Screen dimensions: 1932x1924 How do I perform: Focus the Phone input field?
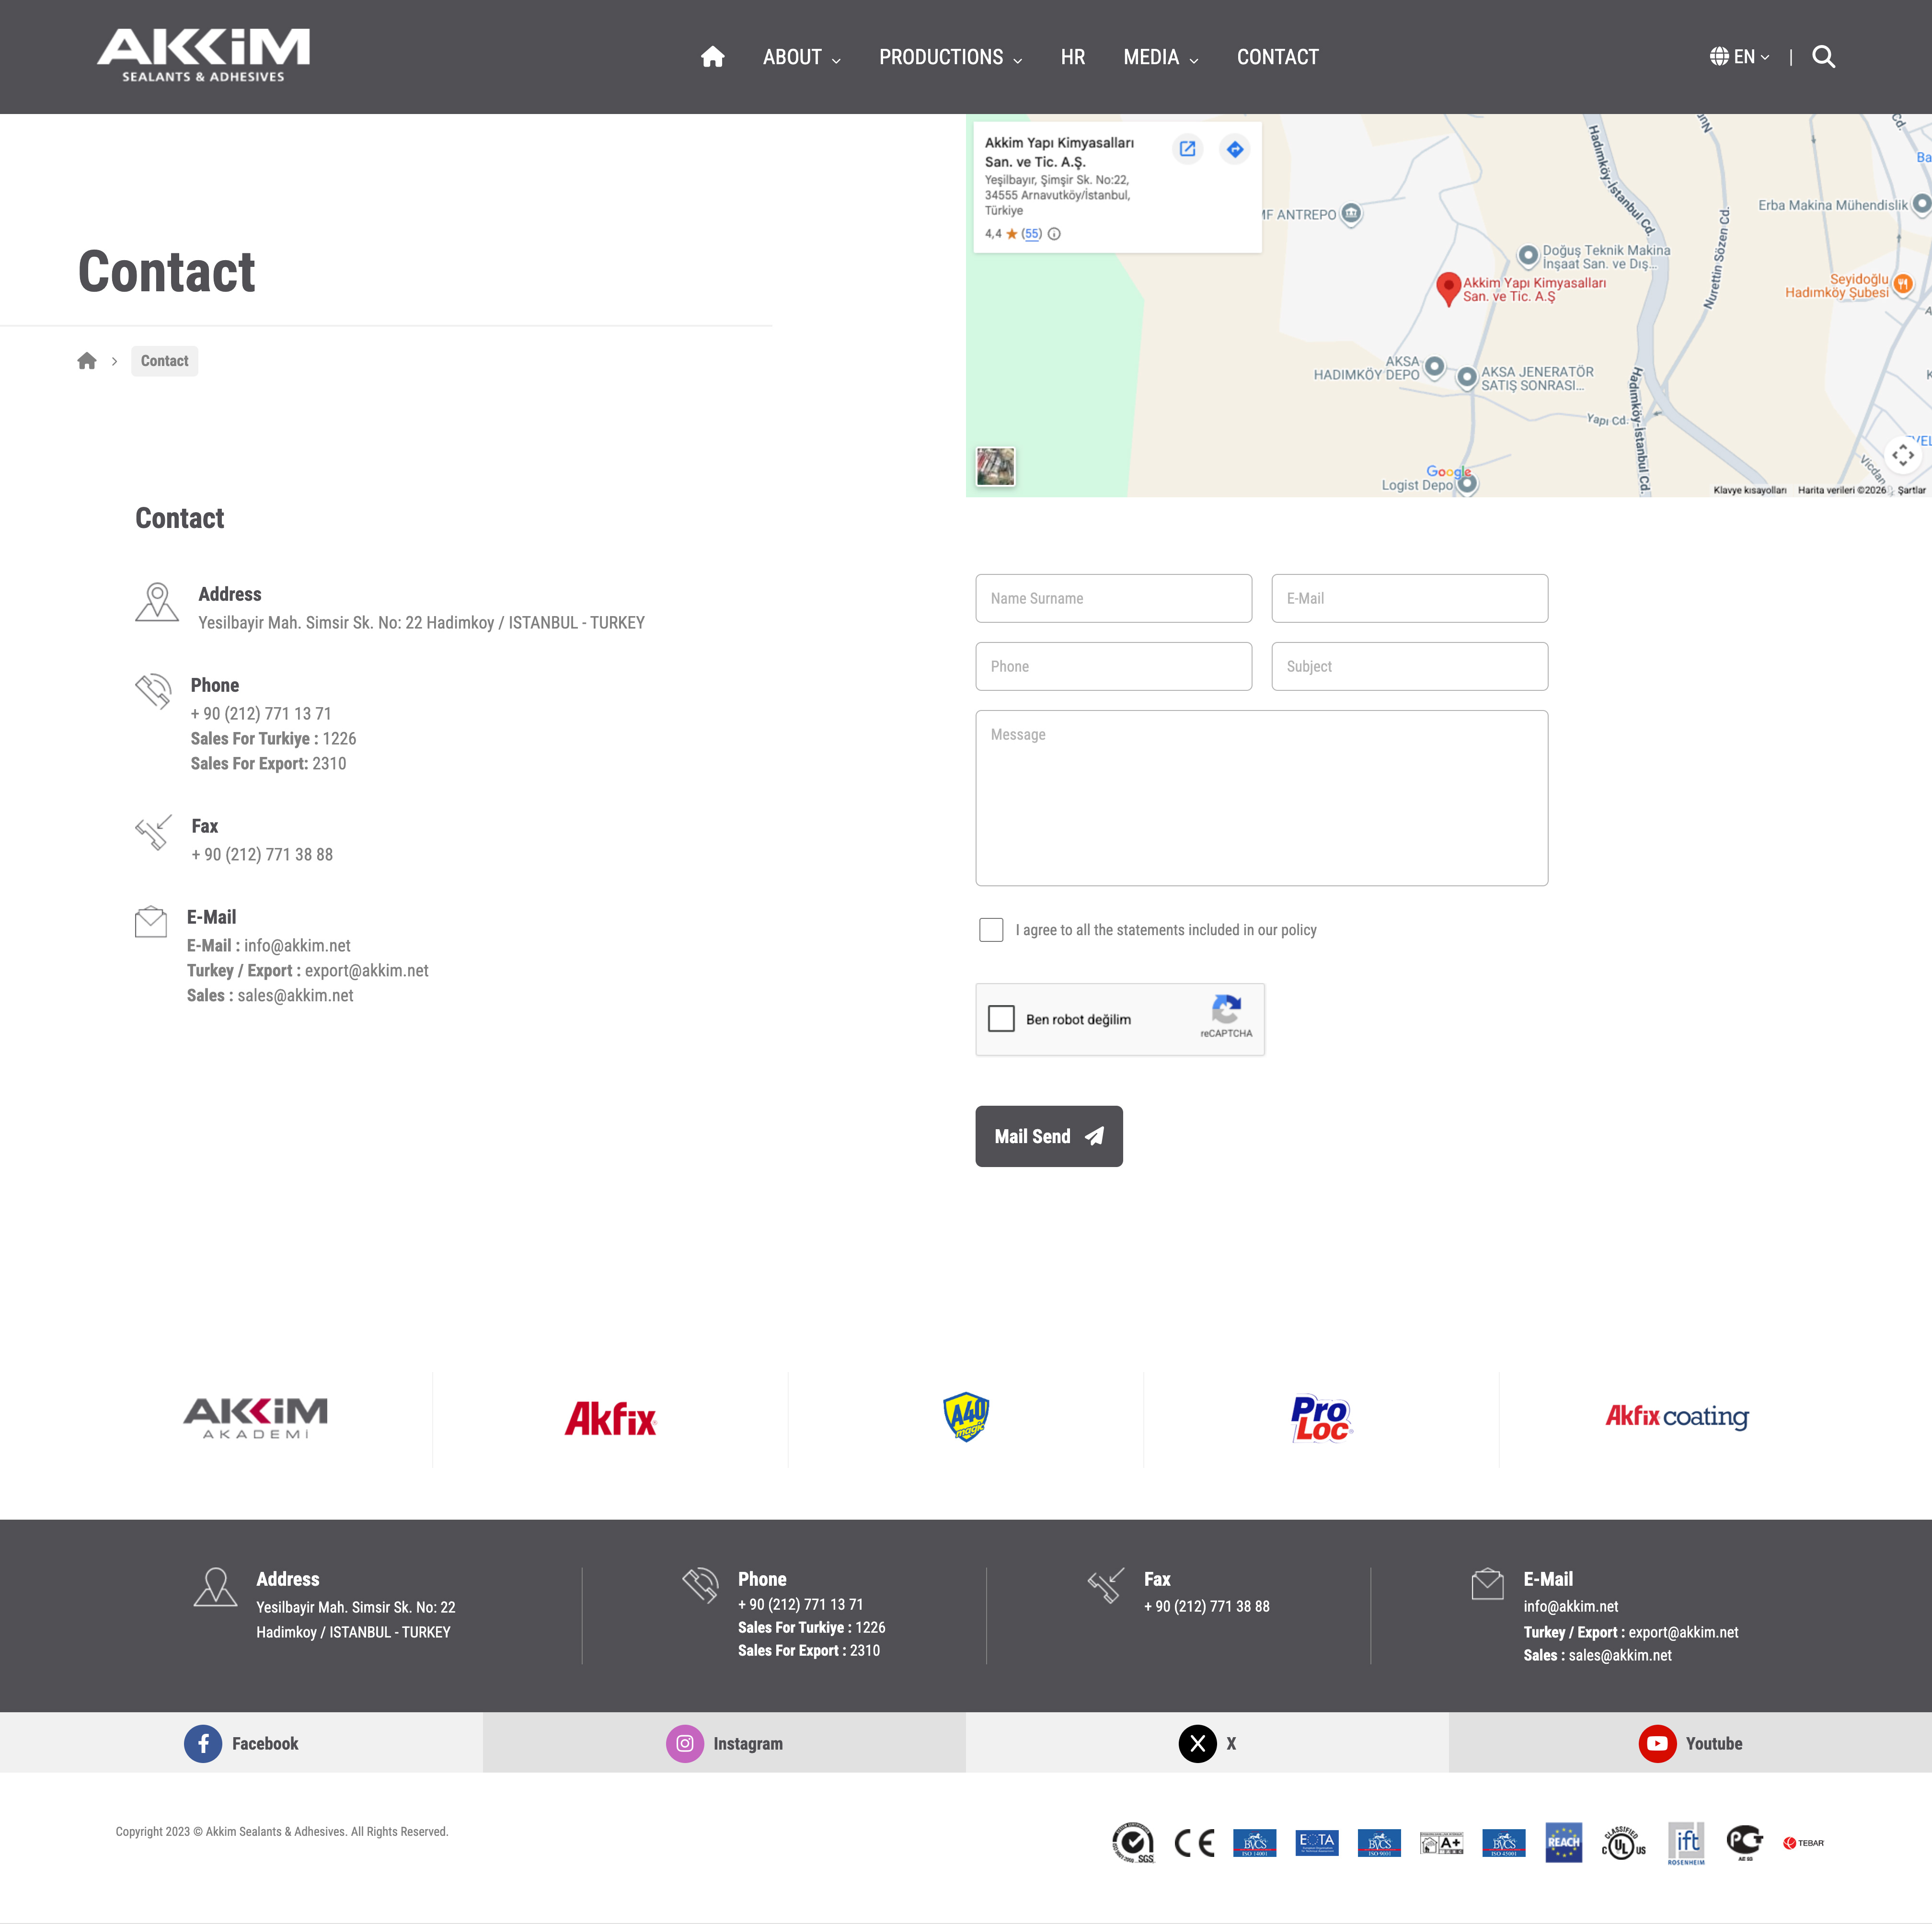pos(1113,666)
